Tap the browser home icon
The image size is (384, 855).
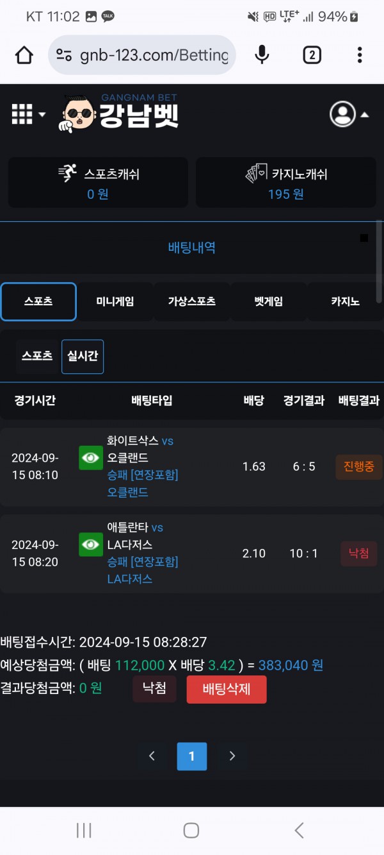(24, 55)
